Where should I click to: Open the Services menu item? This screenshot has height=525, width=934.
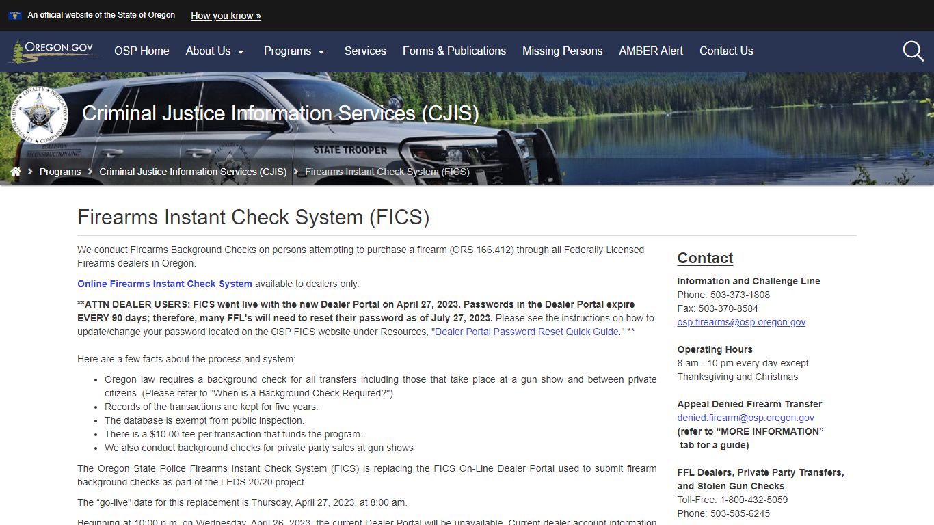click(x=365, y=51)
